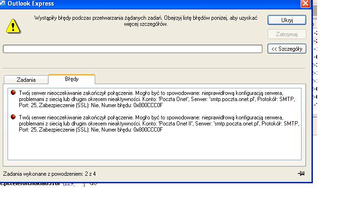Screen dimensions: 343x203
Task: Click the disabled Zatrzymaj button
Action: click(287, 34)
